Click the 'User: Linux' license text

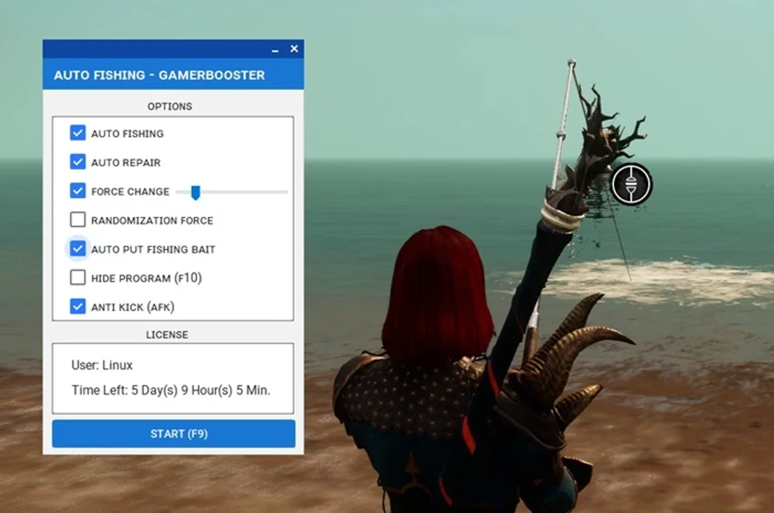pos(102,365)
